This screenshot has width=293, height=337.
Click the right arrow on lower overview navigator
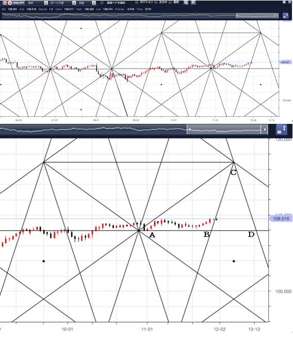click(265, 130)
